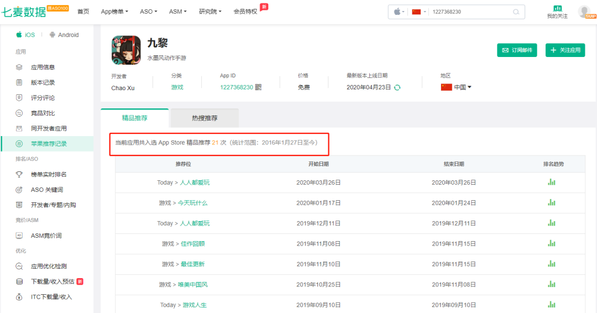Open 人人都爱玩 link dated 2020年03月26日
The width and height of the screenshot is (597, 313).
195,182
